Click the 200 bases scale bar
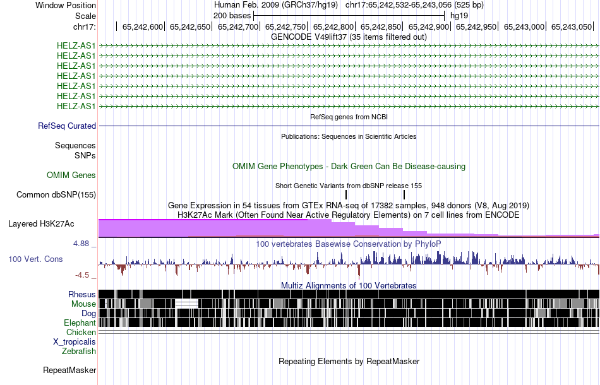This screenshot has height=385, width=600. [349, 16]
